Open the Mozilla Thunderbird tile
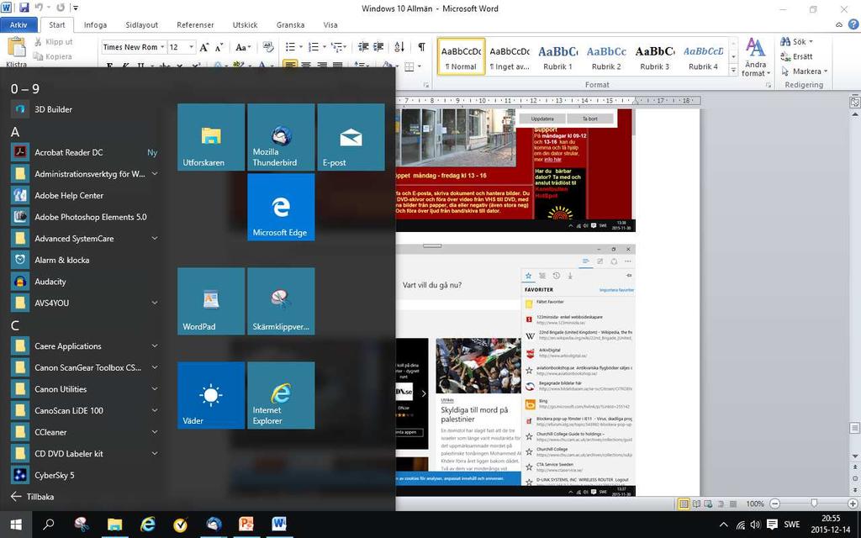The width and height of the screenshot is (861, 538). point(281,137)
